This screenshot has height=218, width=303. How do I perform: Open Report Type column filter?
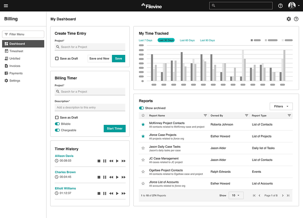tap(289, 115)
